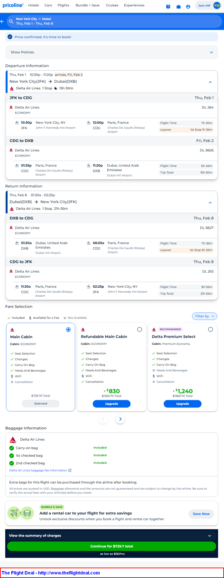
Task: Click the '1st Stop 1h 35m' layover text
Action: [x=201, y=130]
